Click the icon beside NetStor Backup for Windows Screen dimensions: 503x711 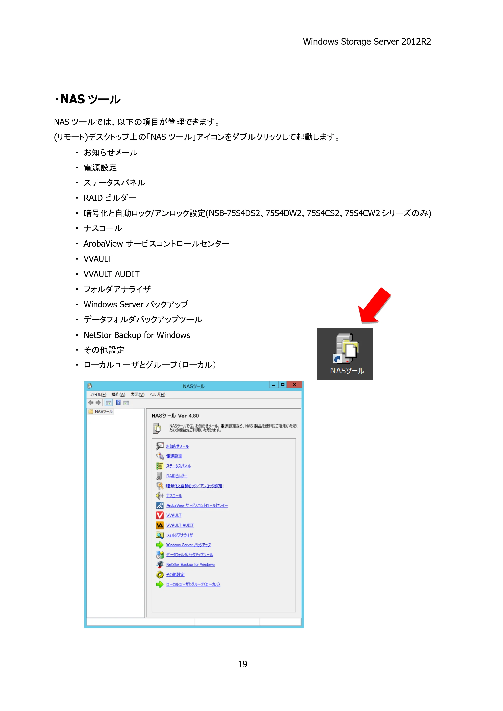point(160,565)
